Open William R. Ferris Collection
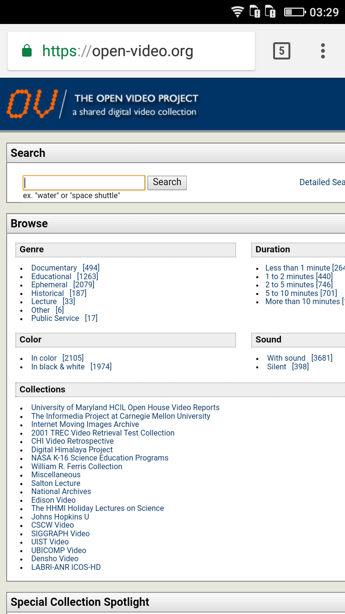Viewport: 345px width, 614px height. (x=77, y=466)
